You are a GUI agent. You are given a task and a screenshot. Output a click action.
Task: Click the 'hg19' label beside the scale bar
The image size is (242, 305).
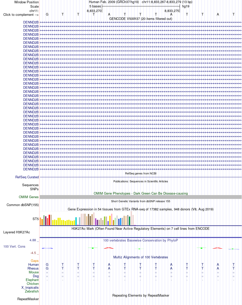(x=186, y=6)
